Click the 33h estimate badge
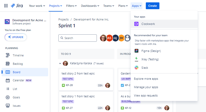This screenshot has width=206, height=112. [100, 86]
